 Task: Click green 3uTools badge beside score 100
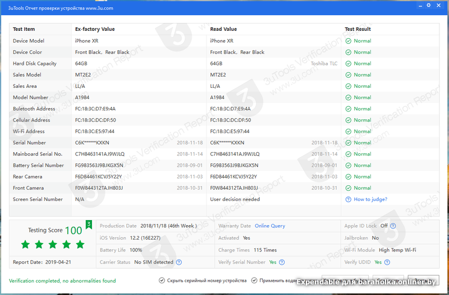(x=89, y=224)
